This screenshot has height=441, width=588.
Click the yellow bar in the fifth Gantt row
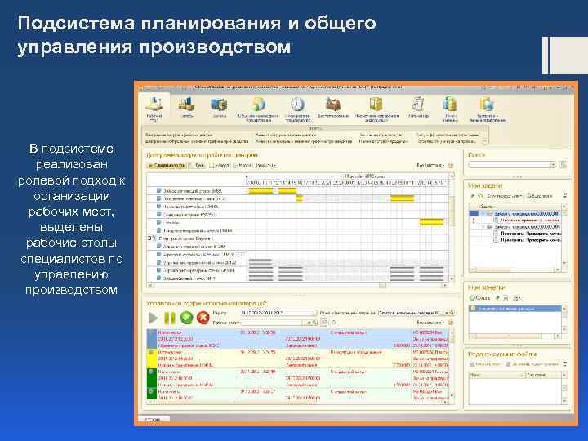pyautogui.click(x=431, y=222)
